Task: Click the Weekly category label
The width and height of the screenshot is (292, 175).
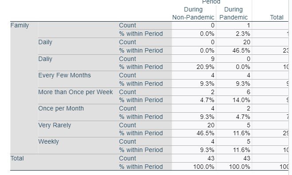Action: pos(48,141)
